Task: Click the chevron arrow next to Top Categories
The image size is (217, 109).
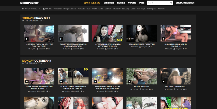Action: point(40,9)
